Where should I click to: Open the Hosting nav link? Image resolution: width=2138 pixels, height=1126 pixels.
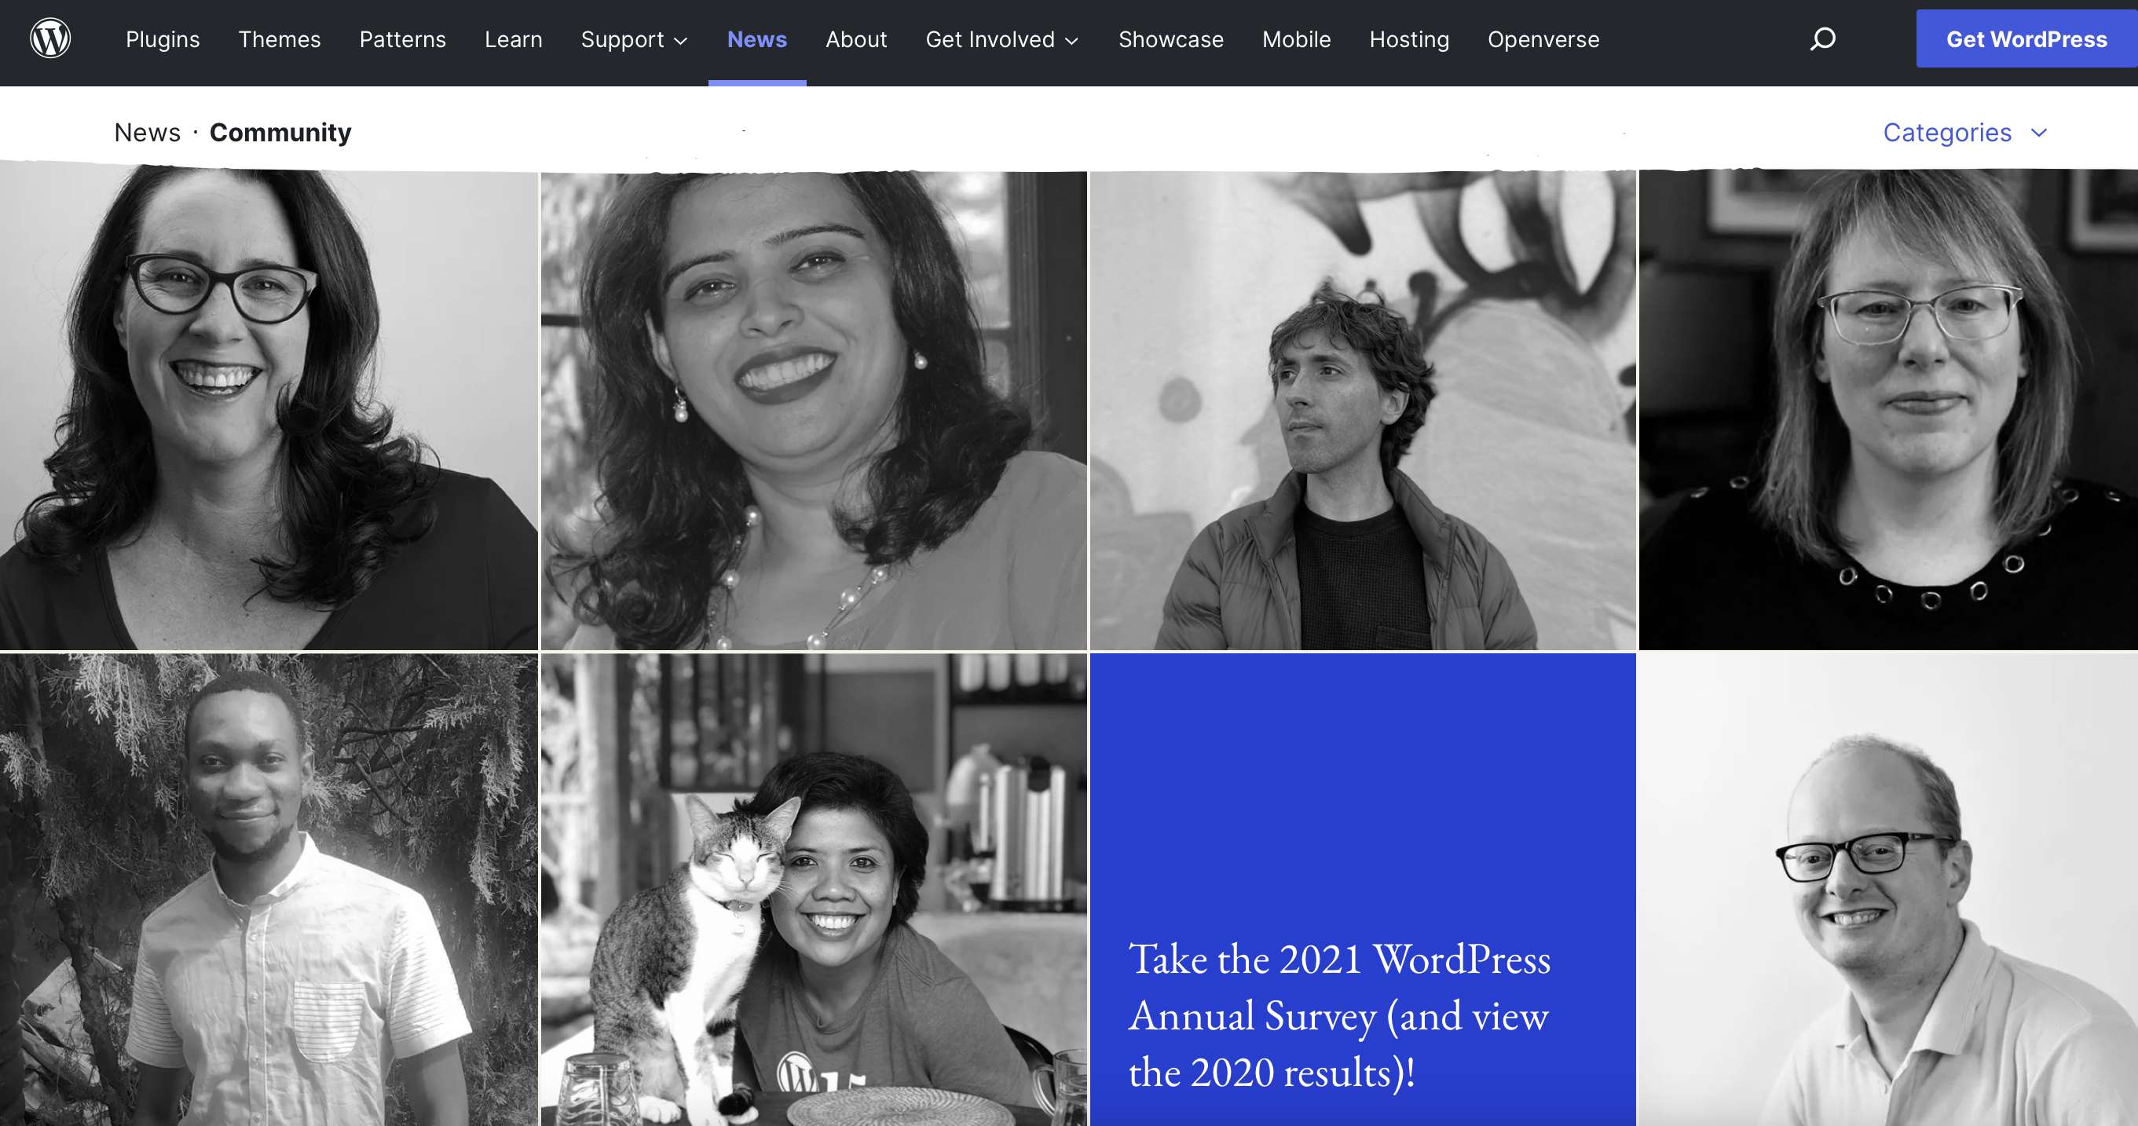pos(1409,39)
